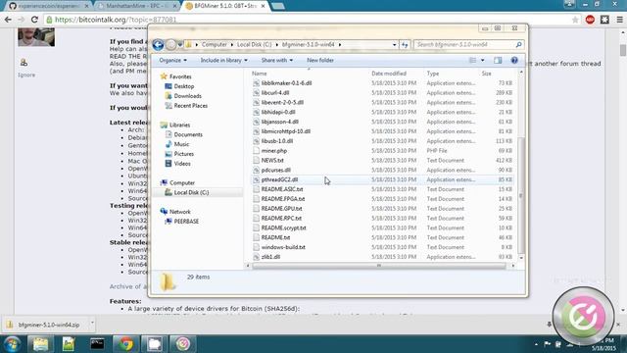The height and width of the screenshot is (353, 627).
Task: Select Libraries in navigation pane
Action: [179, 125]
